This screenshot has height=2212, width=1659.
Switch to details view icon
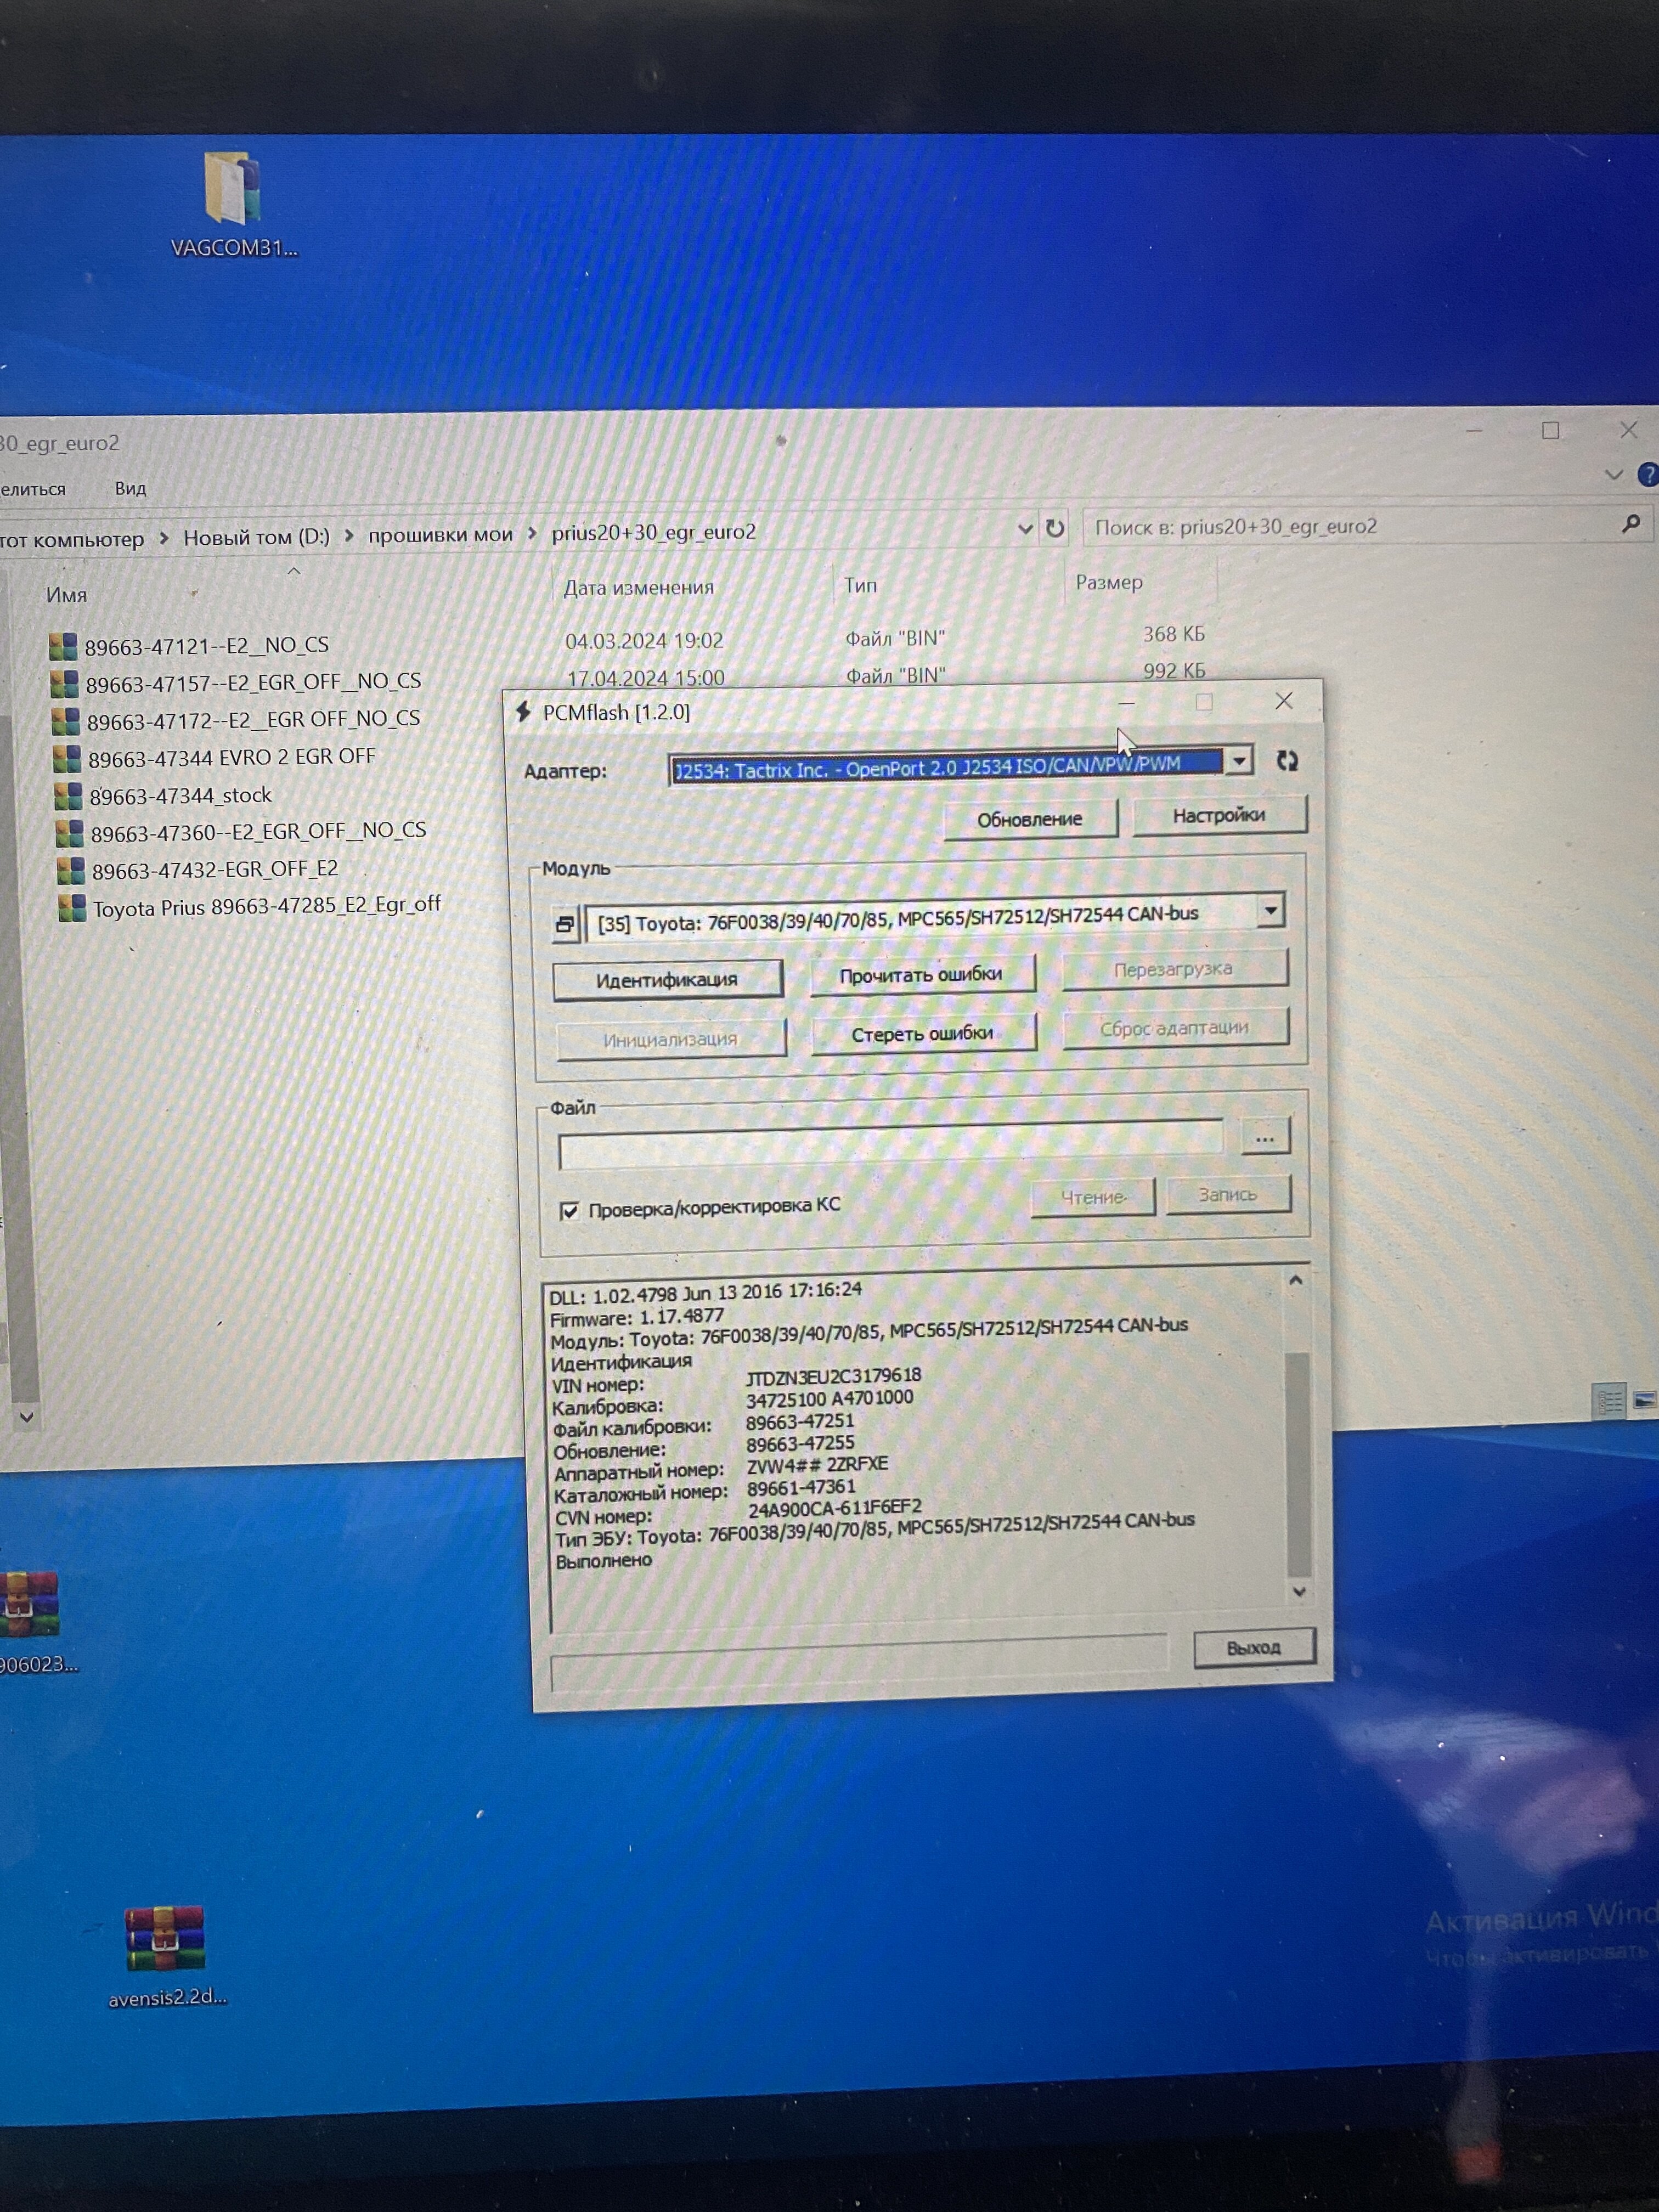click(x=1609, y=1401)
